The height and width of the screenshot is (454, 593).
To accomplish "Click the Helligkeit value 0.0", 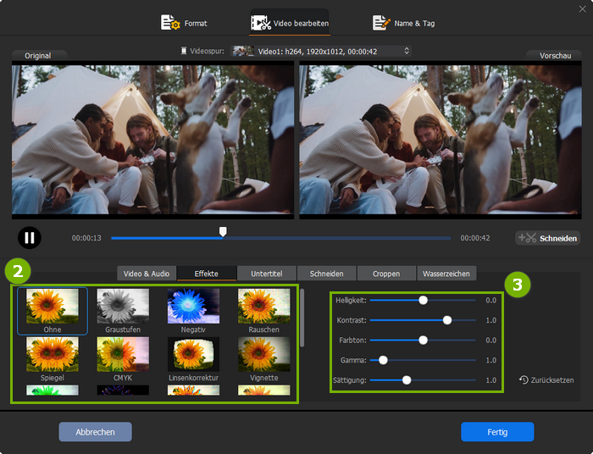I will pos(490,300).
